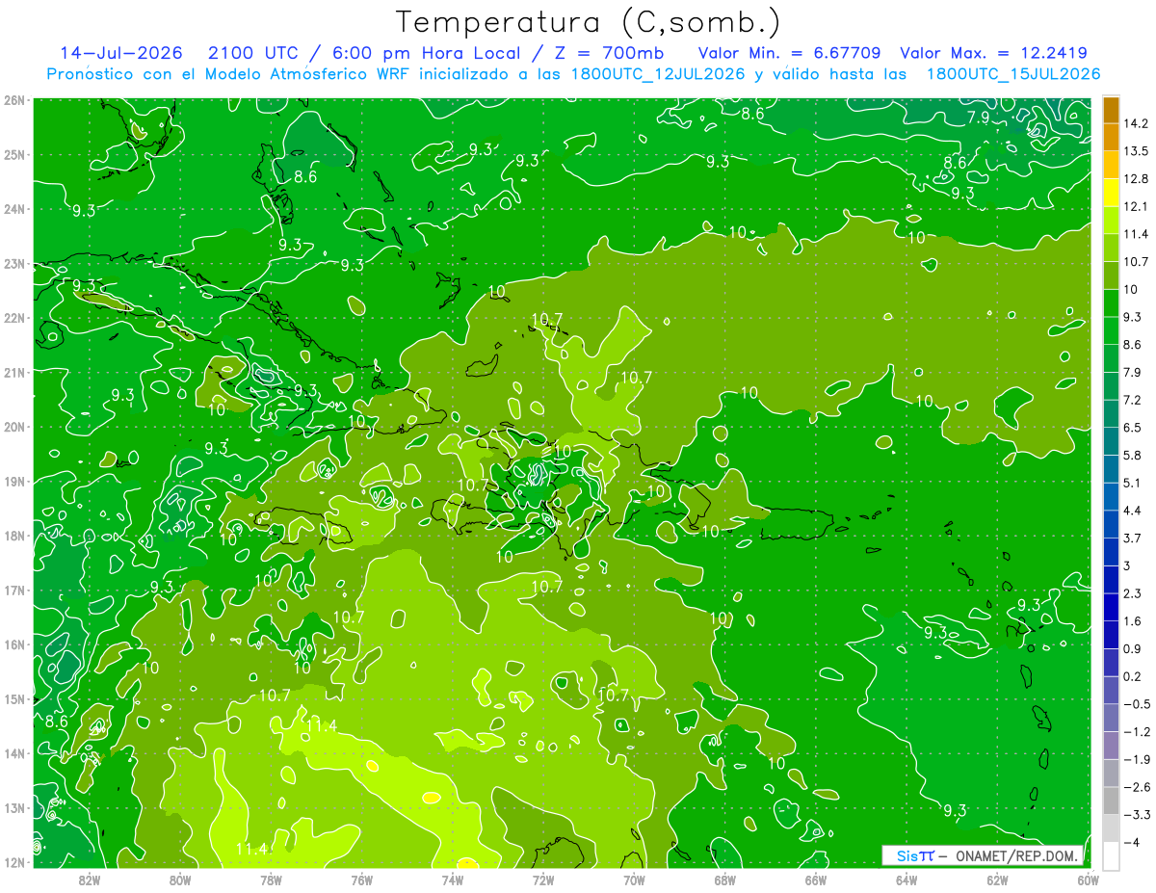Click the latitude axis label "15N"

(x=14, y=698)
